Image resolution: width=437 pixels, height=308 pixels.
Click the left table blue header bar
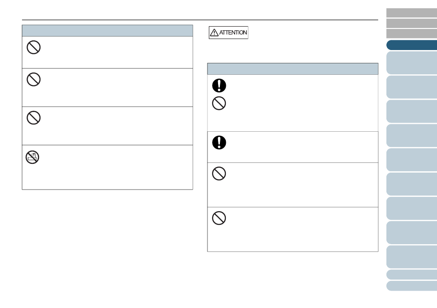pos(107,31)
